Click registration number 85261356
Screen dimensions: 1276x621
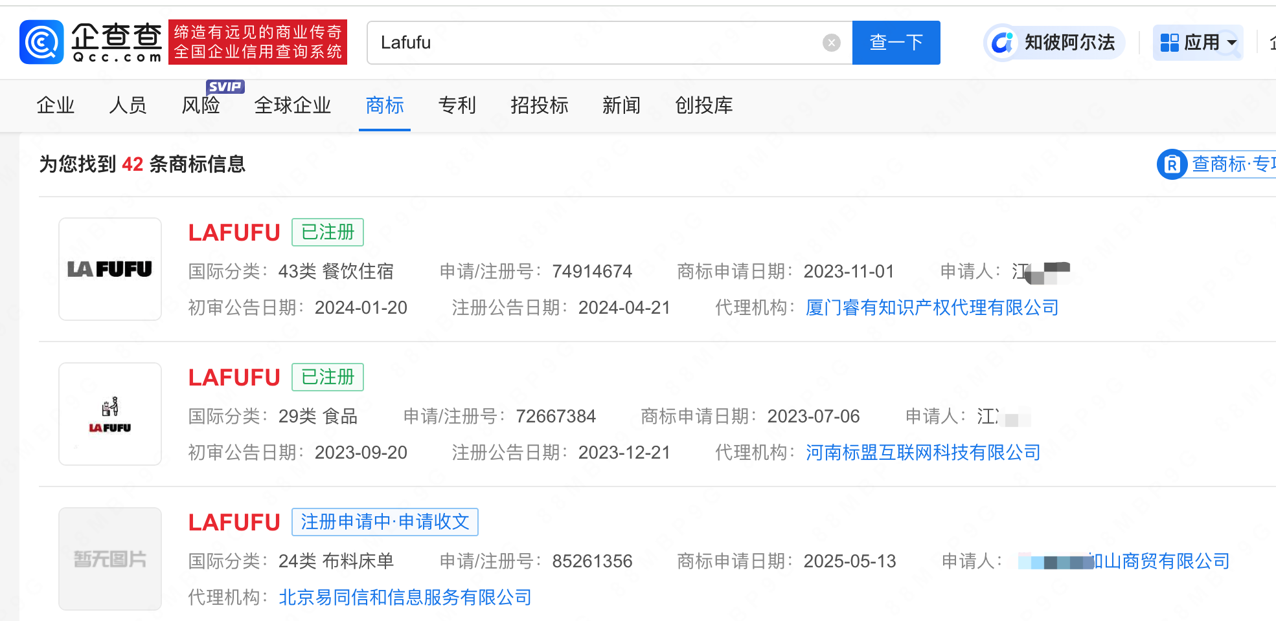pyautogui.click(x=592, y=561)
